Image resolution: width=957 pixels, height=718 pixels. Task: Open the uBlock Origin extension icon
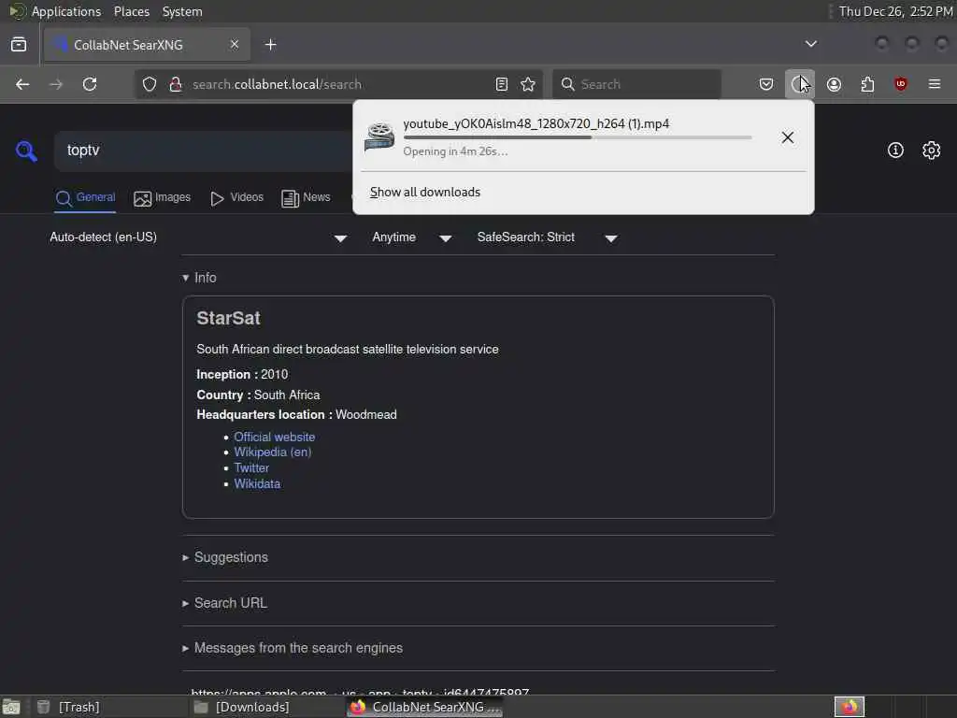point(901,84)
